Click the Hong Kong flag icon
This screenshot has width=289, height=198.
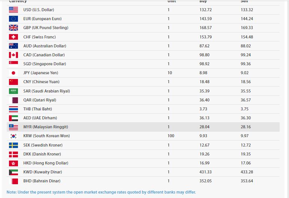pyautogui.click(x=13, y=163)
